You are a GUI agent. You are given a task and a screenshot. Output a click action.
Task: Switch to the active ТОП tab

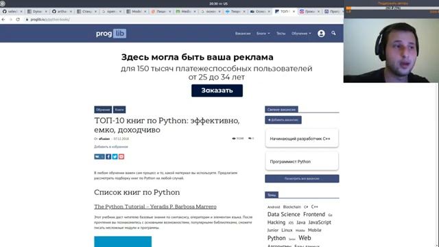pos(284,12)
